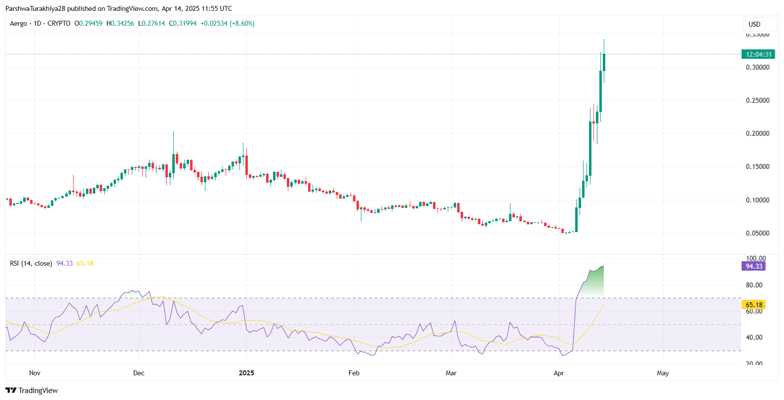Click the 1D interval label in legend
The width and height of the screenshot is (784, 400).
38,24
